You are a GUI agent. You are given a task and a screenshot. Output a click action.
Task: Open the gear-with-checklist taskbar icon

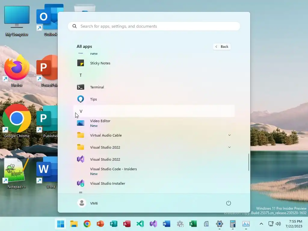[180, 224]
